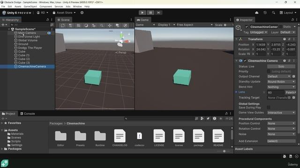The width and height of the screenshot is (300, 168).
Task: Toggle Inspector panel lock icon
Action: tap(292, 20)
